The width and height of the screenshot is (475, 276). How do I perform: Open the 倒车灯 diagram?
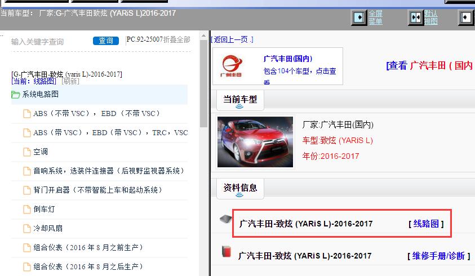tap(44, 209)
